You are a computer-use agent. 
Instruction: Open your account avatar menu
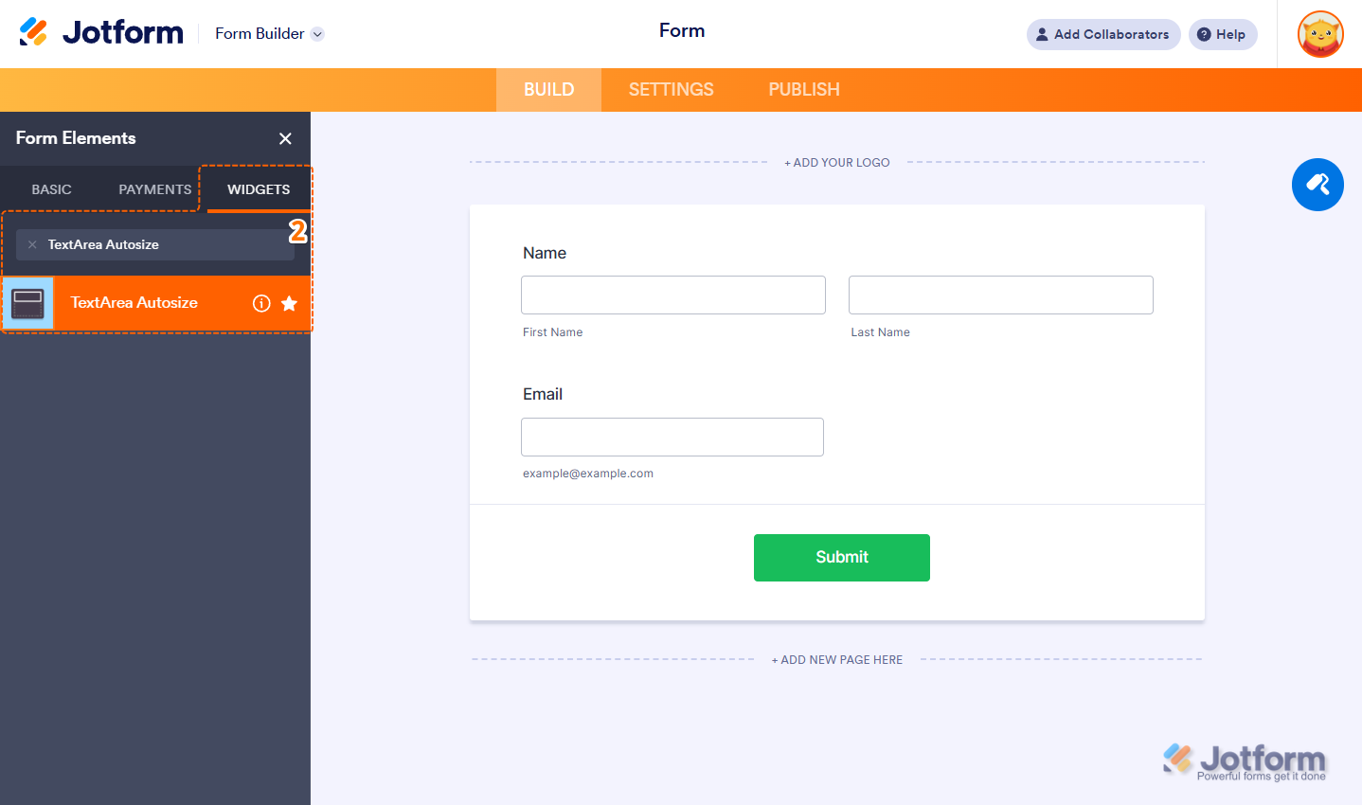pos(1319,34)
